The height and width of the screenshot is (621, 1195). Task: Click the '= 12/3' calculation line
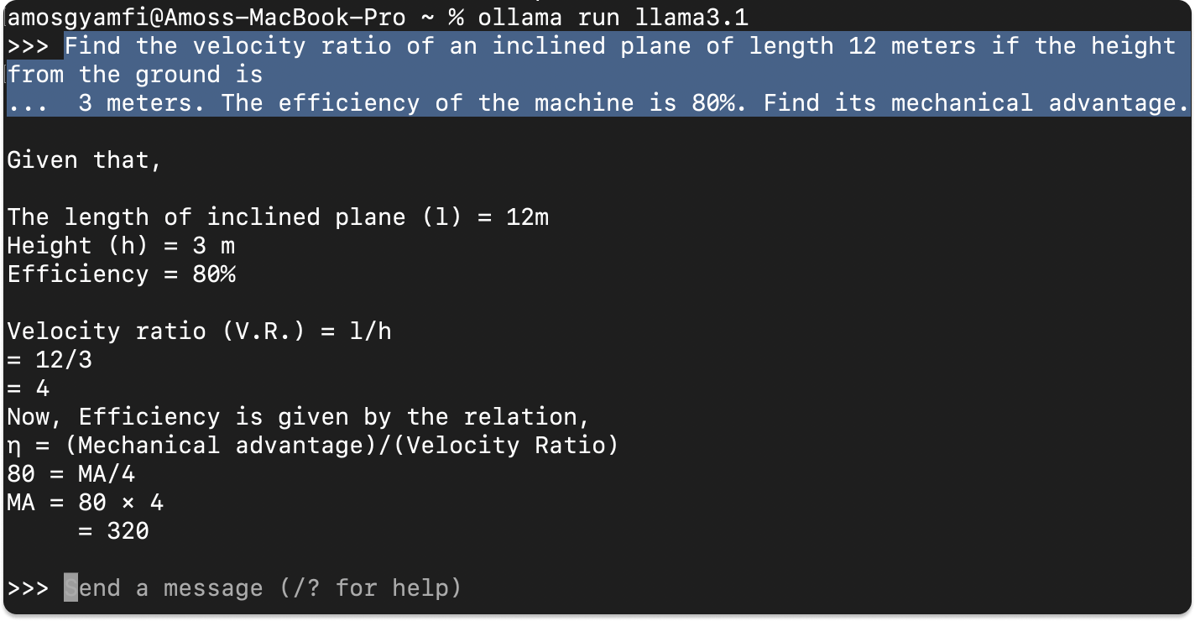(50, 360)
